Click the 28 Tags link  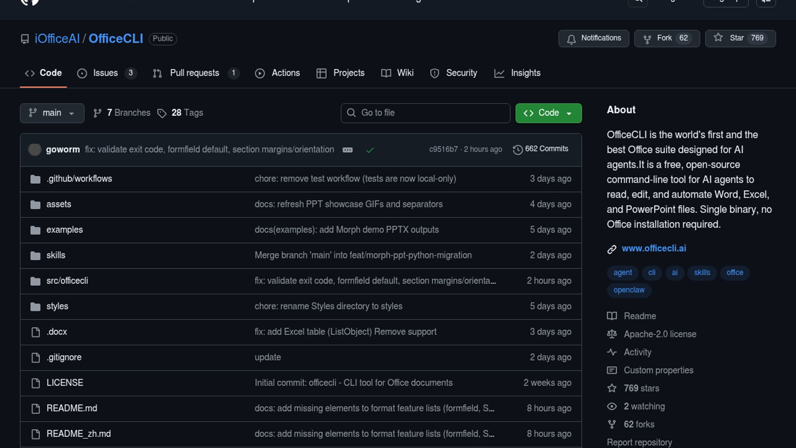[187, 113]
